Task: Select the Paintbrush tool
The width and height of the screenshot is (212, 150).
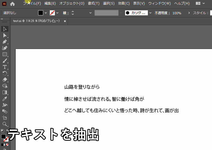Action: [x=5, y=61]
